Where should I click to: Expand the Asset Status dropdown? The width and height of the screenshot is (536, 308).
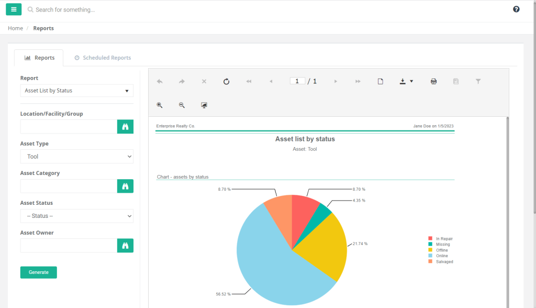[76, 216]
